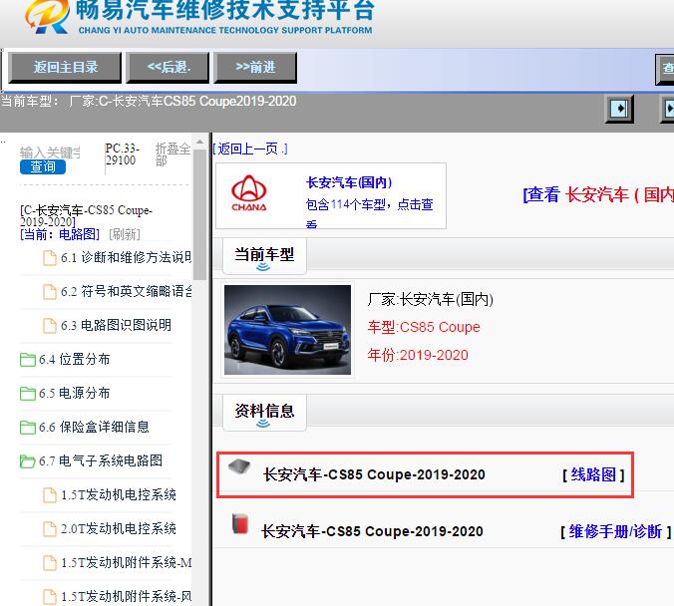Click 当前车型 path in gray bar

coord(149,102)
